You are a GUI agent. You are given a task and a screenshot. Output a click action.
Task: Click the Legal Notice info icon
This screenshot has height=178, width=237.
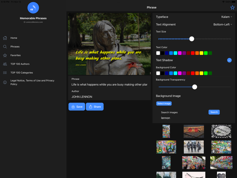(5, 82)
